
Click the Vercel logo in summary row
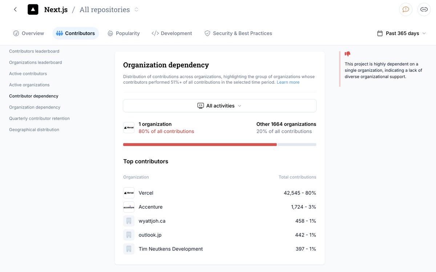pyautogui.click(x=129, y=127)
